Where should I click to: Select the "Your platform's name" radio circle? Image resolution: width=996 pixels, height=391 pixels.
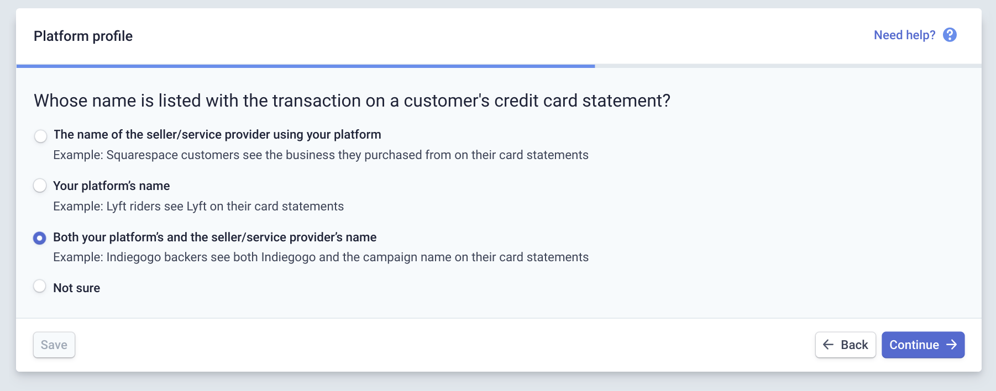(x=40, y=186)
